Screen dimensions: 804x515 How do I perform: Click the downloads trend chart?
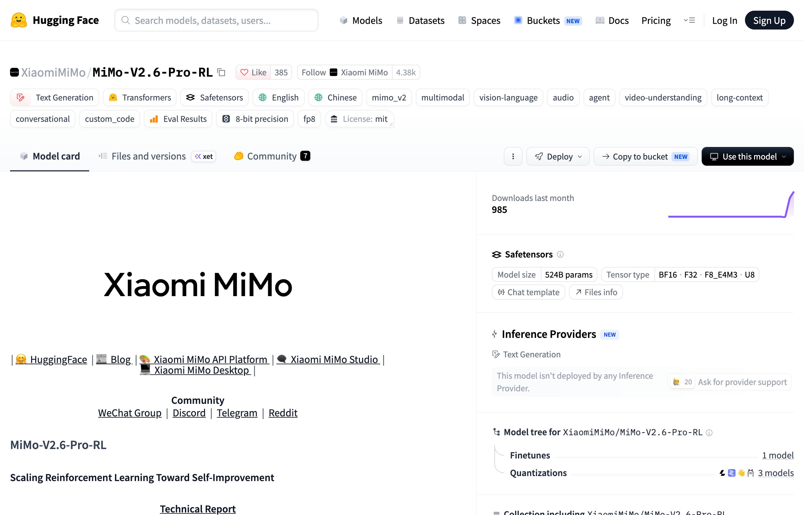point(731,204)
